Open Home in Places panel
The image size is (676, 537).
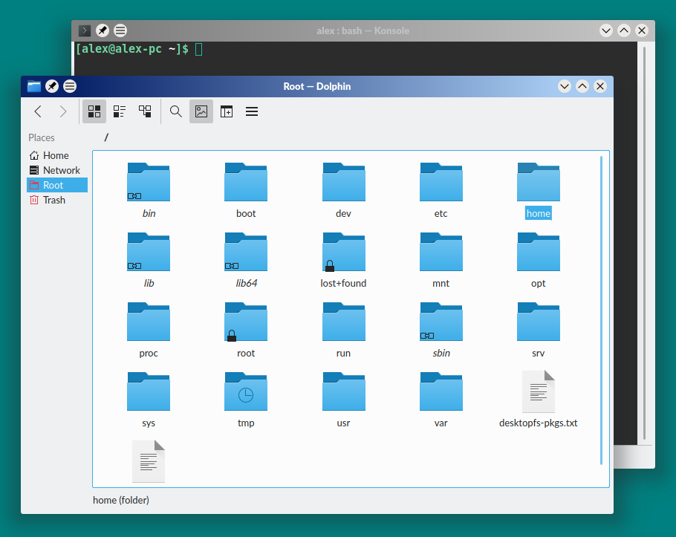pos(57,155)
